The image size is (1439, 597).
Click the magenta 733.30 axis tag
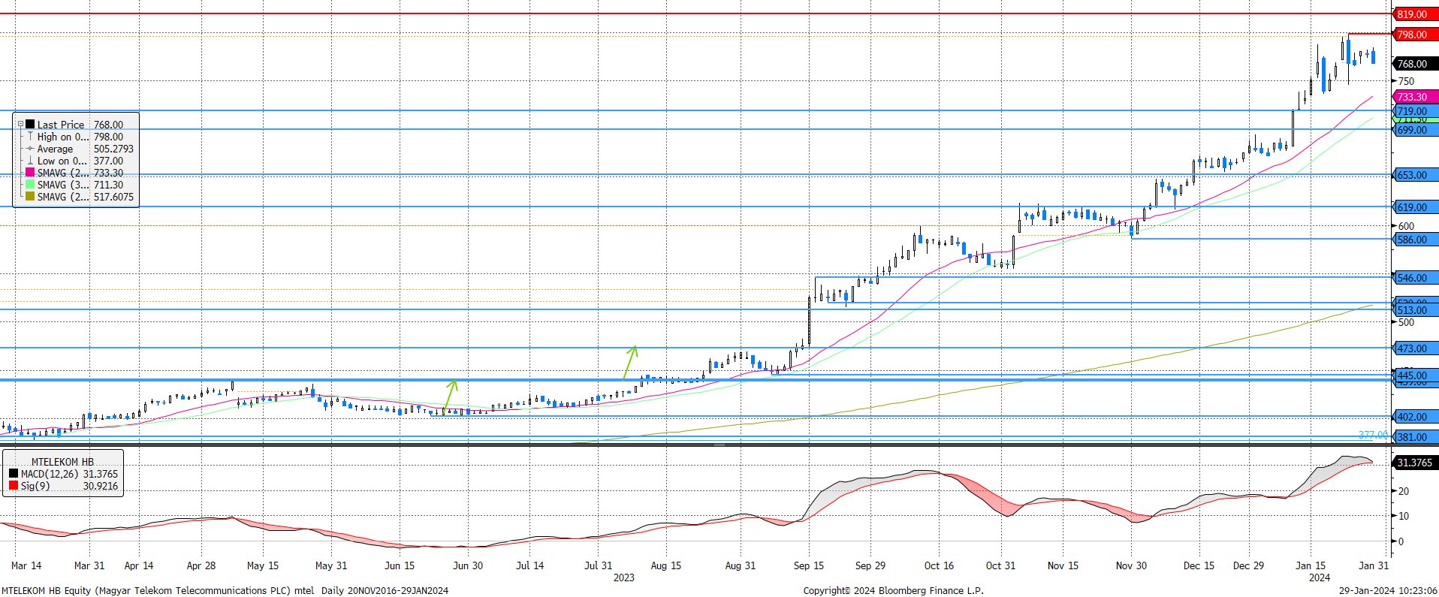point(1415,97)
